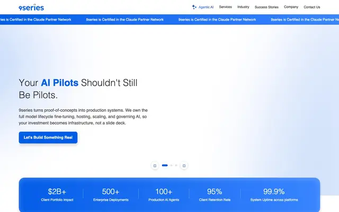Open the Services menu
339x212 pixels.
(225, 7)
